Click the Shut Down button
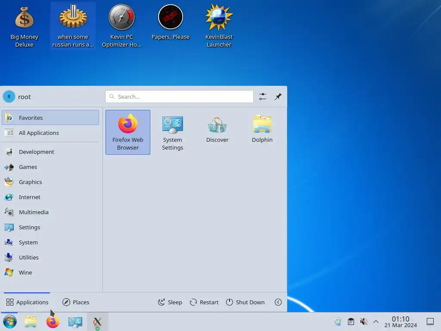 pyautogui.click(x=245, y=302)
